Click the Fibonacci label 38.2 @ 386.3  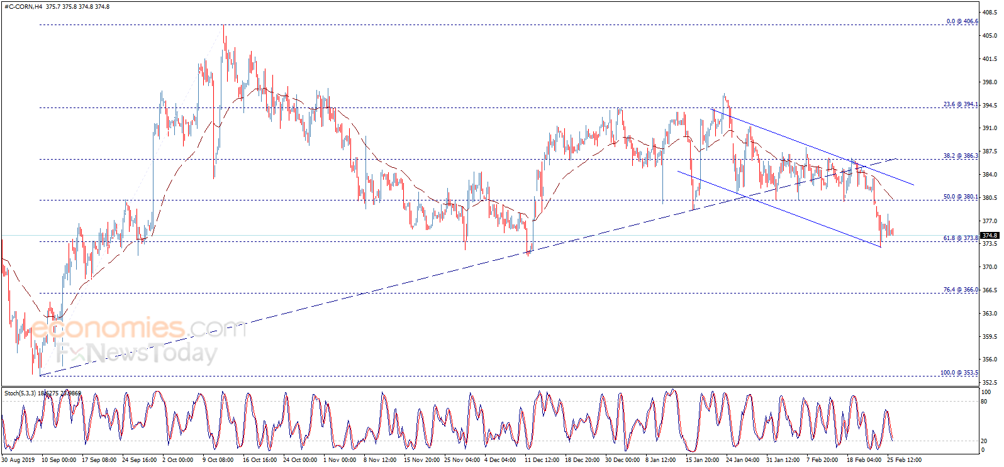(x=961, y=156)
